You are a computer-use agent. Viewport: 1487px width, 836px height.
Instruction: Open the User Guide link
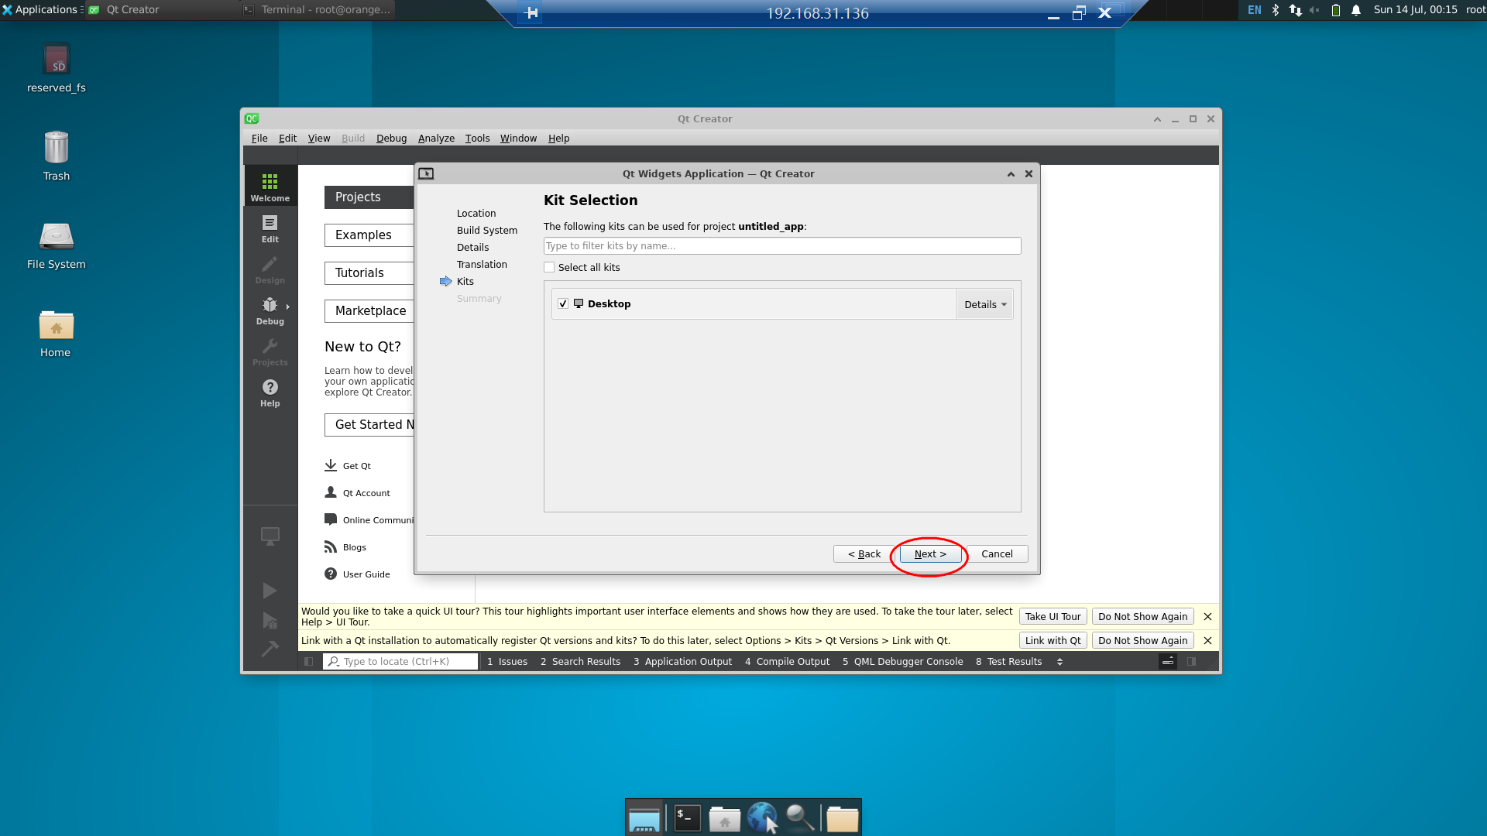coord(366,574)
